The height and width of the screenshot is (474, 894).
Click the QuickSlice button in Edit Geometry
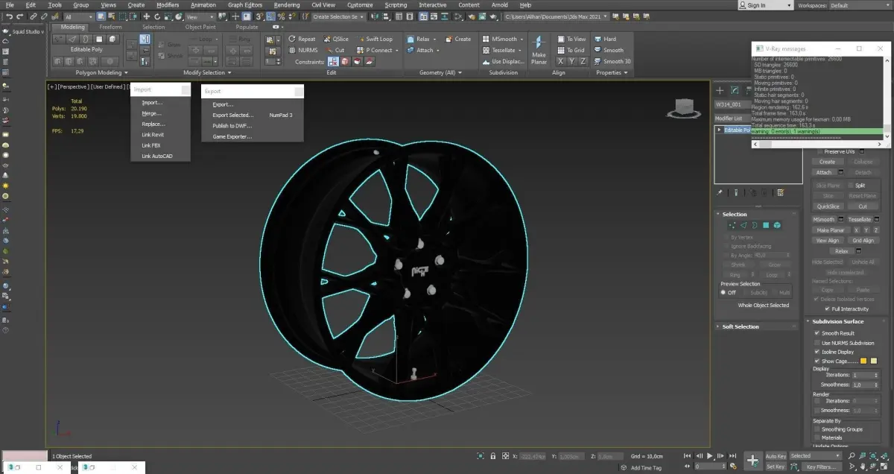pos(828,206)
